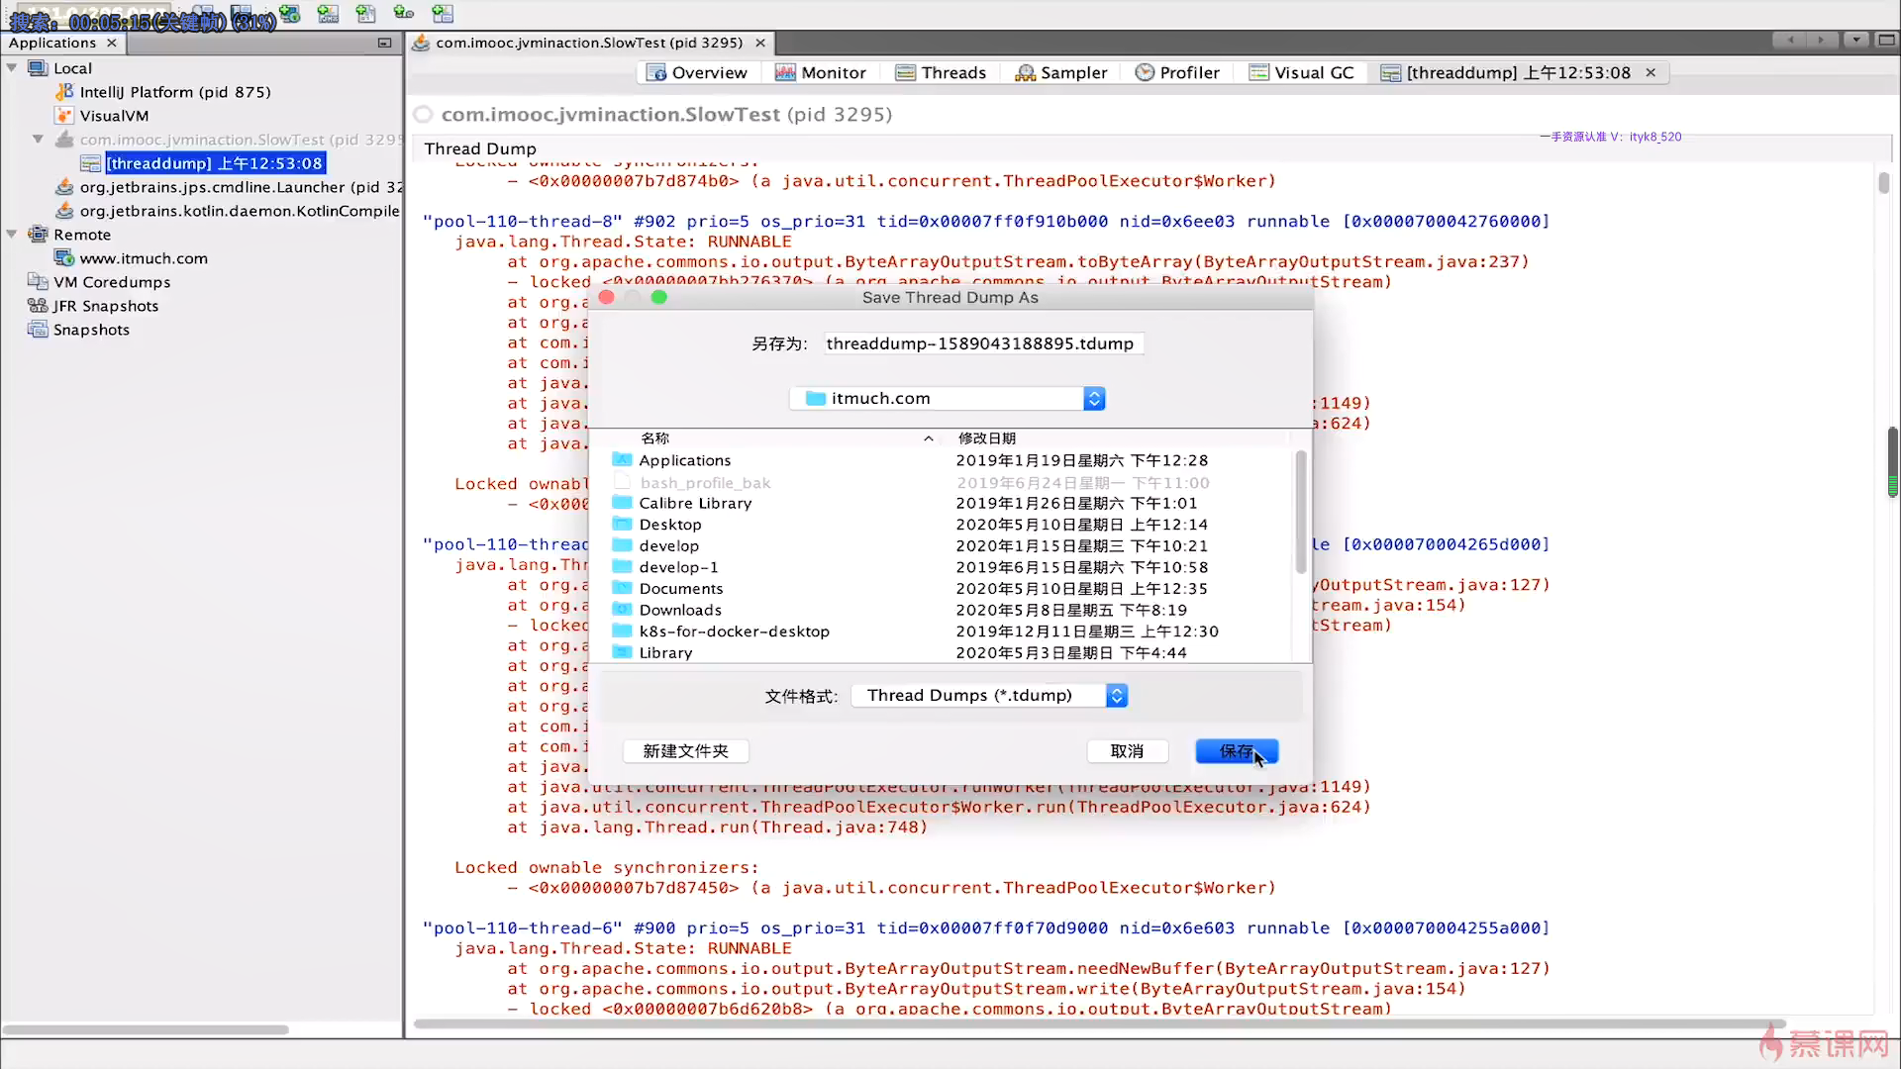Click the Add JMX Connection toolbar icon

pyautogui.click(x=328, y=14)
